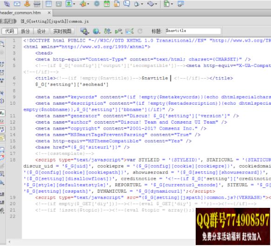Click the text "2001-2017 Comsenz Inc."
This screenshot has height=246, width=271.
[x=162, y=128]
